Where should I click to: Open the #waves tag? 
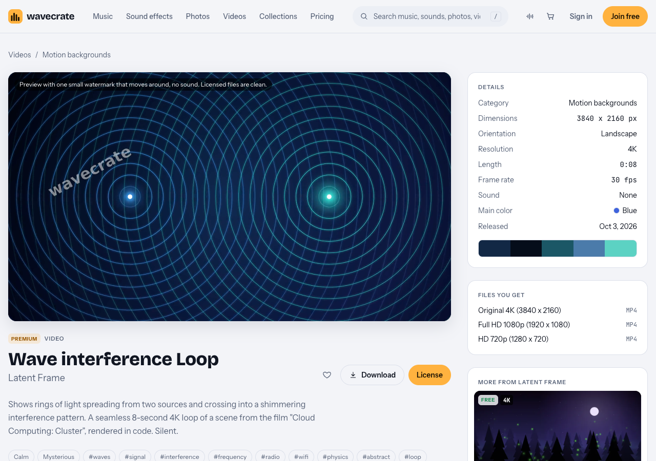coord(99,456)
